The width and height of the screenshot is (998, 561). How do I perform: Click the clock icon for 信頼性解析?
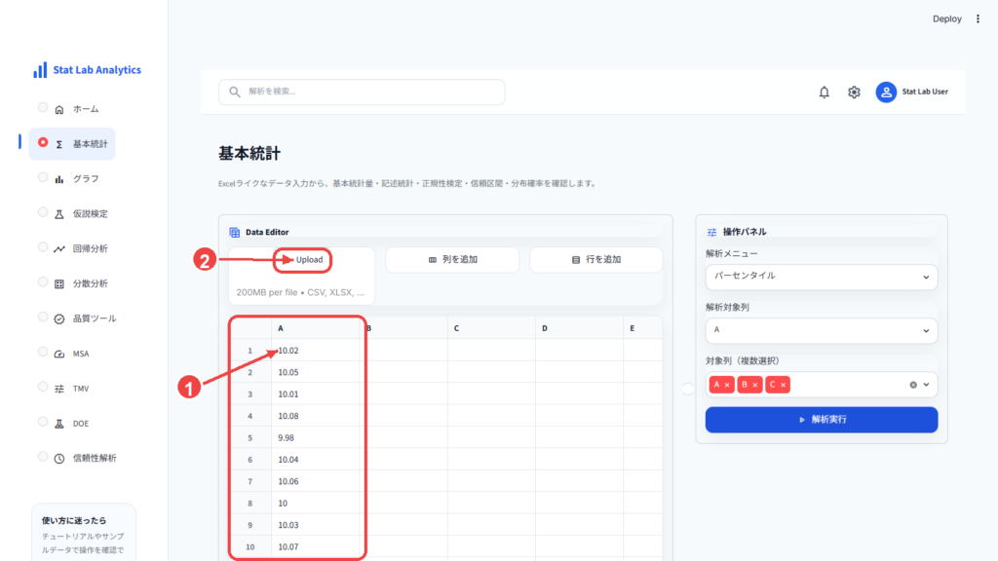(x=59, y=458)
